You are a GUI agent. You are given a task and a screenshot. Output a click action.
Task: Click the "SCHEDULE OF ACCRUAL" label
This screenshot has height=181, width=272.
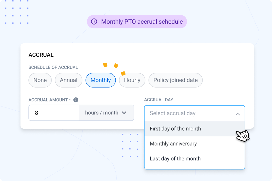53,67
